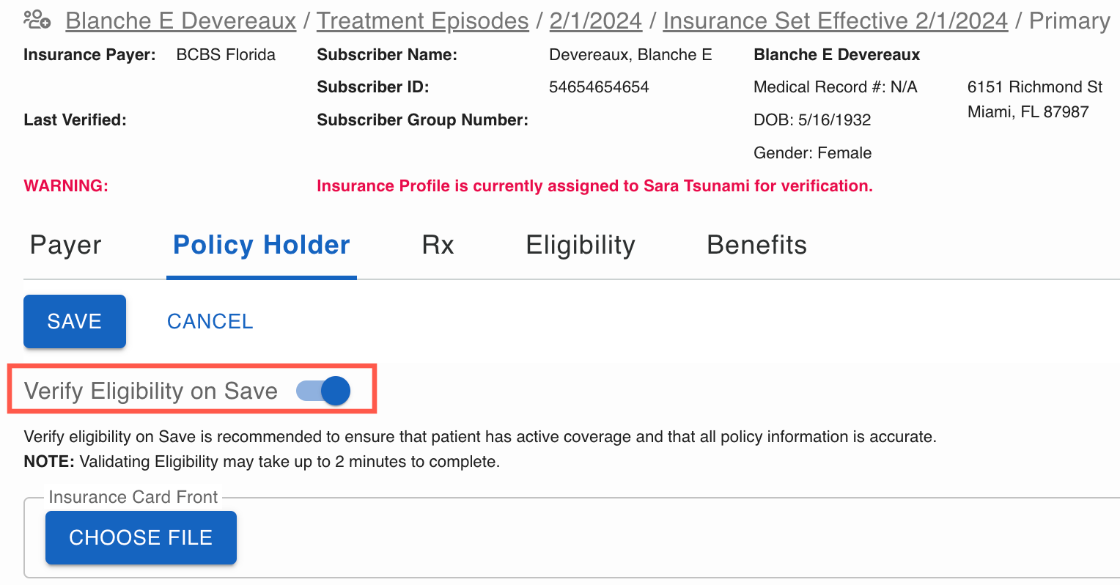Toggle off Verify Eligibility on Save switch
Screen dimensions: 1120x585
click(x=323, y=391)
